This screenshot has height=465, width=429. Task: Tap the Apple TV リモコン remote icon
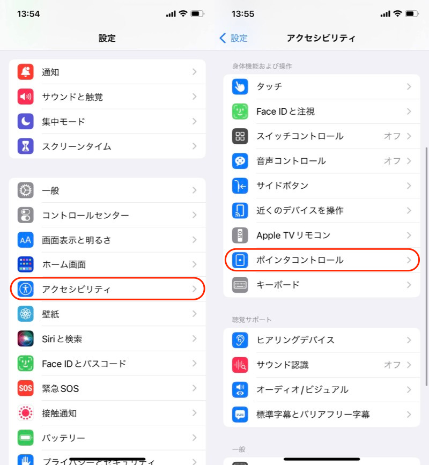[240, 235]
